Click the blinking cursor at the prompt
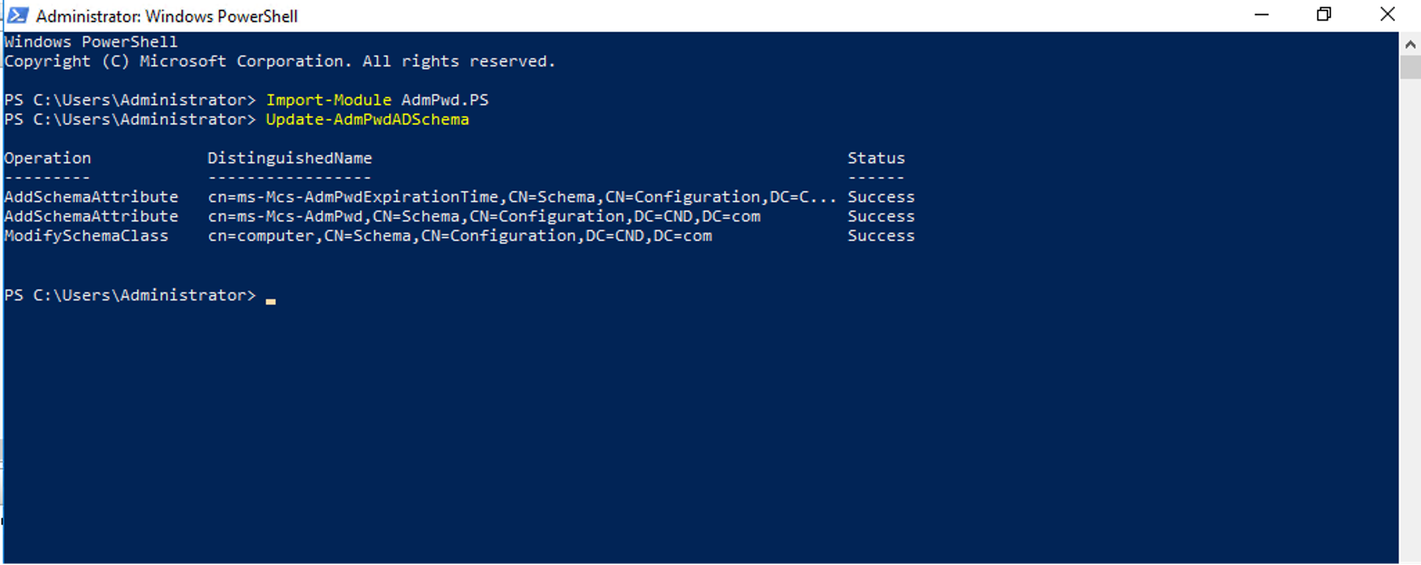 (271, 301)
